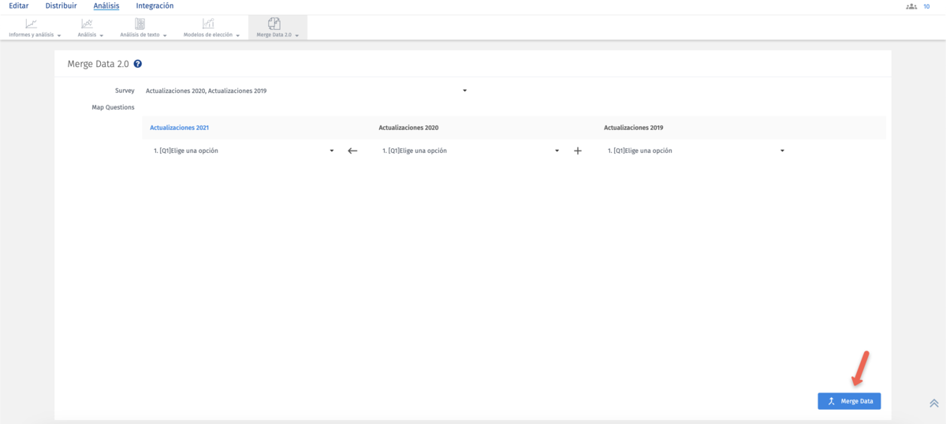Screen dimensions: 946x424
Task: Click the users count number 10
Action: [x=926, y=6]
